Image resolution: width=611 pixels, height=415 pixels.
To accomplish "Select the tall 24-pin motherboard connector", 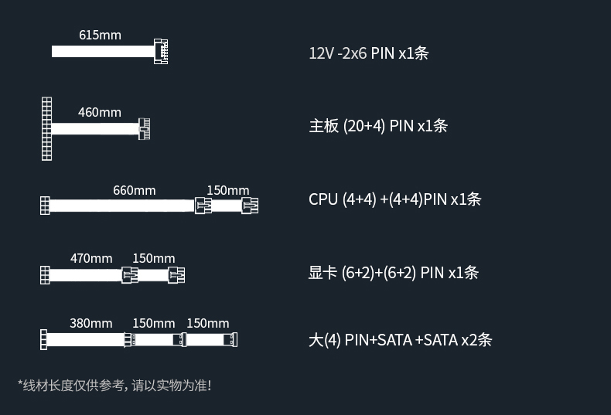I will pos(47,128).
